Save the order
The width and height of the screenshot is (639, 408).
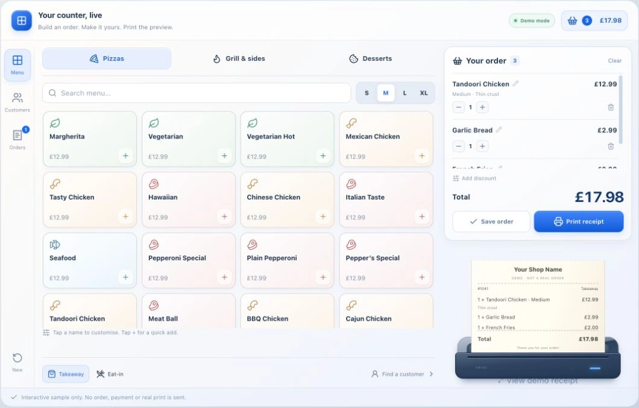coord(491,221)
